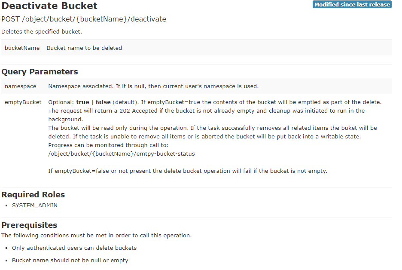Click the Required Roles section heading
The height and width of the screenshot is (270, 402).
coord(33,195)
